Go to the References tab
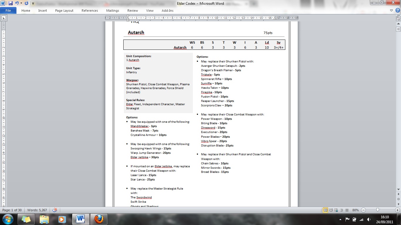Screen dimensions: 401x225 pyautogui.click(x=90, y=11)
